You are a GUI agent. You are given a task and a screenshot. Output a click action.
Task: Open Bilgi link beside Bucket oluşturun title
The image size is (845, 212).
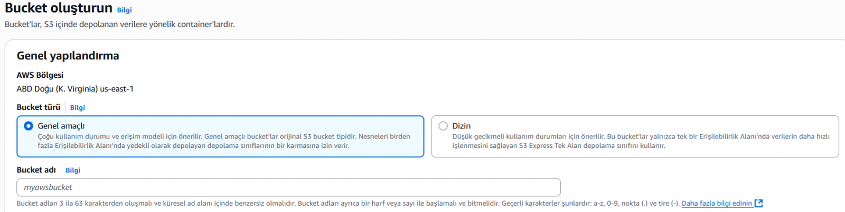pos(124,10)
